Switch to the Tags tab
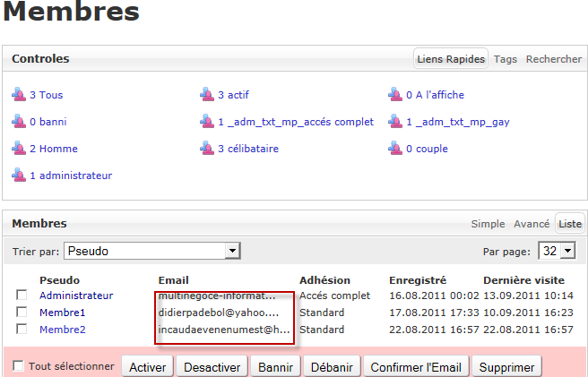This screenshot has height=377, width=588. tap(506, 59)
